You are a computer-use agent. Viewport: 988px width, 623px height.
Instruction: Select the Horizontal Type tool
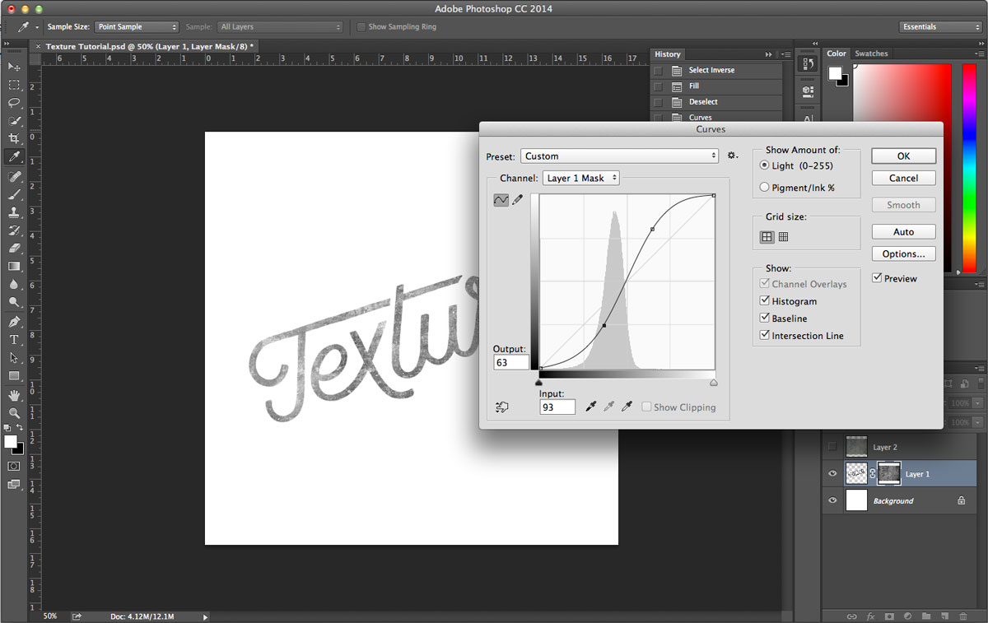tap(14, 340)
